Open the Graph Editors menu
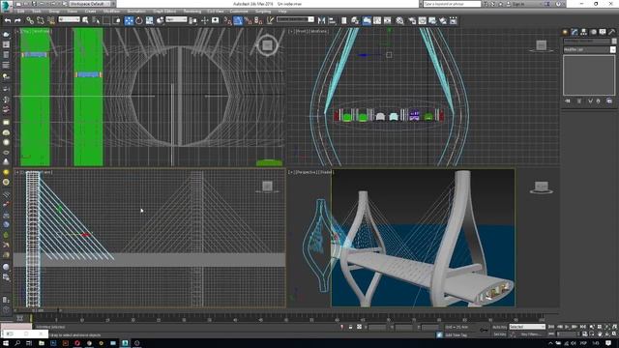This screenshot has width=619, height=348. [164, 12]
